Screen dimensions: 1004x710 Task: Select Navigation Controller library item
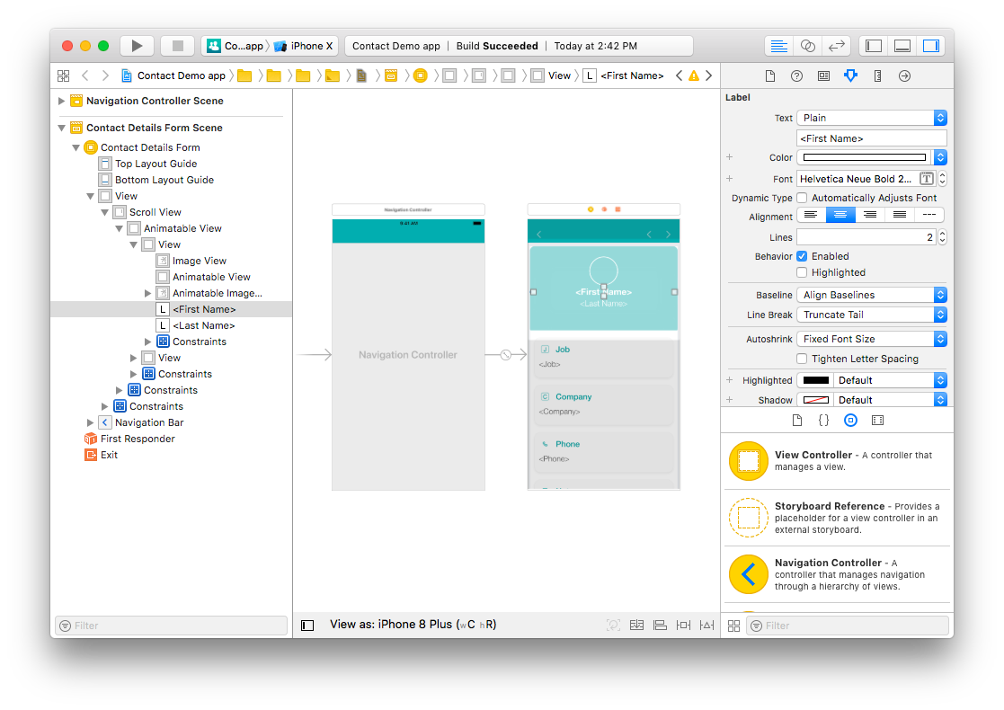837,574
